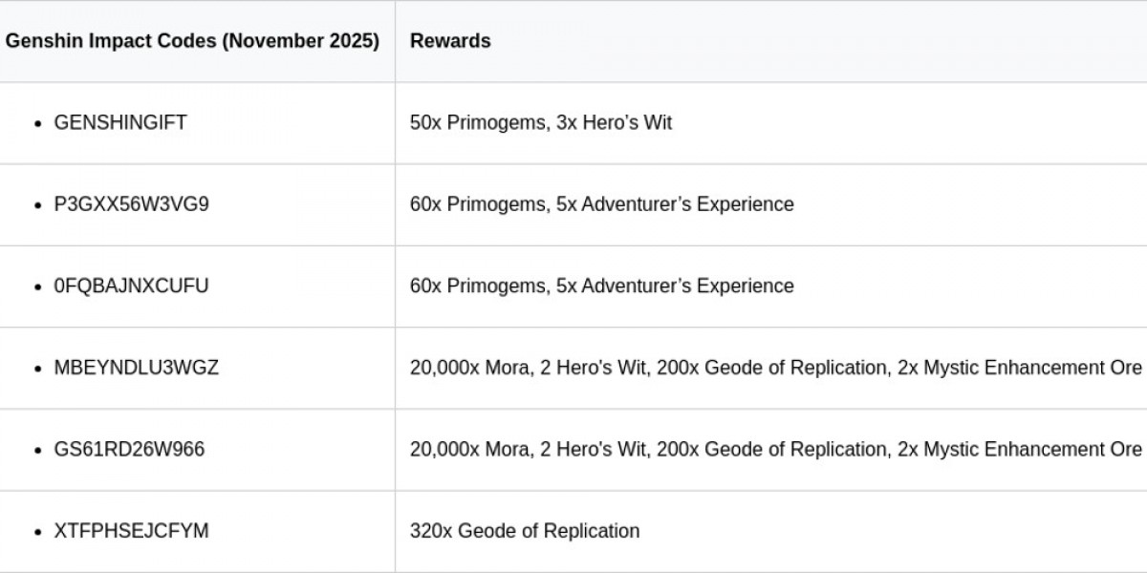Click the 320x Geode of Replication reward

525,531
